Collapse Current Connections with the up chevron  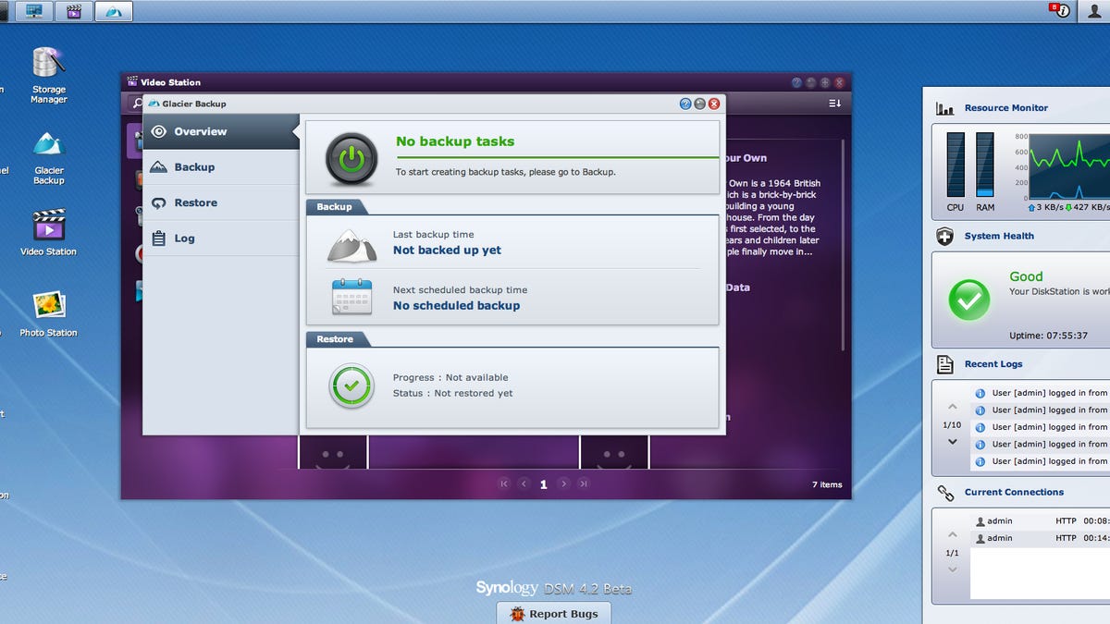951,533
